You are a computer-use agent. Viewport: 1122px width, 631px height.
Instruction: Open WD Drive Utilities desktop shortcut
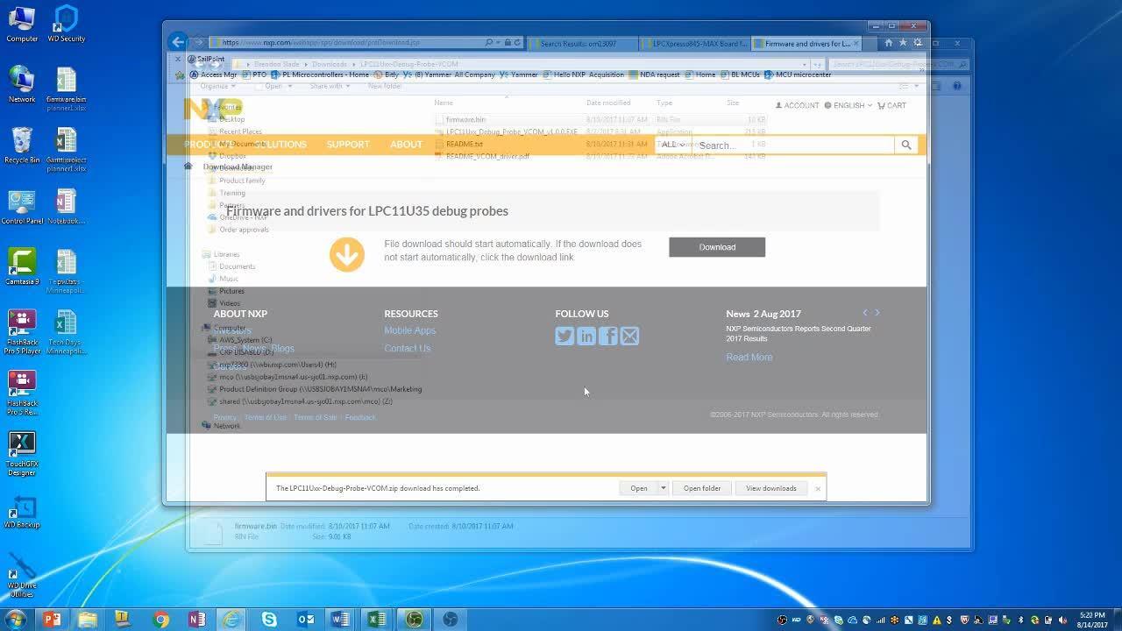click(x=21, y=574)
